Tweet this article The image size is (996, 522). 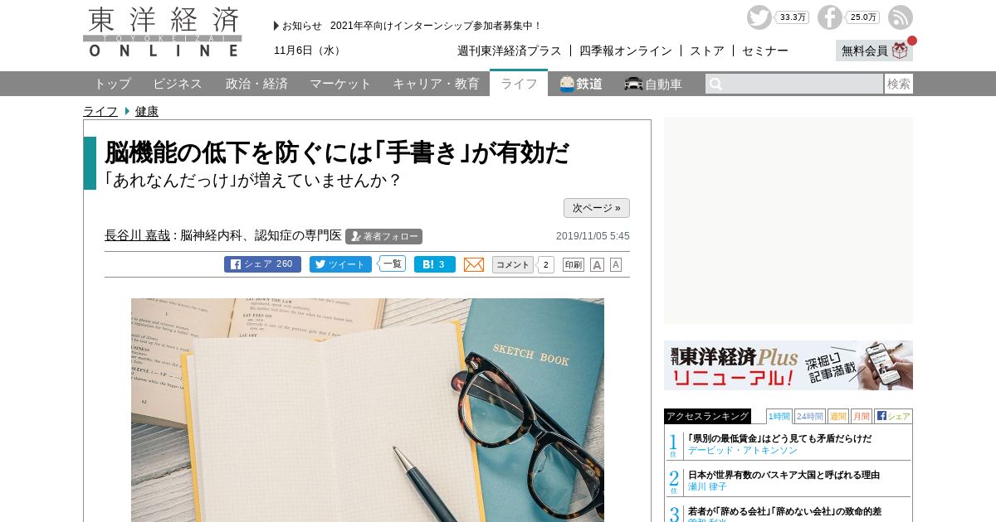point(340,264)
